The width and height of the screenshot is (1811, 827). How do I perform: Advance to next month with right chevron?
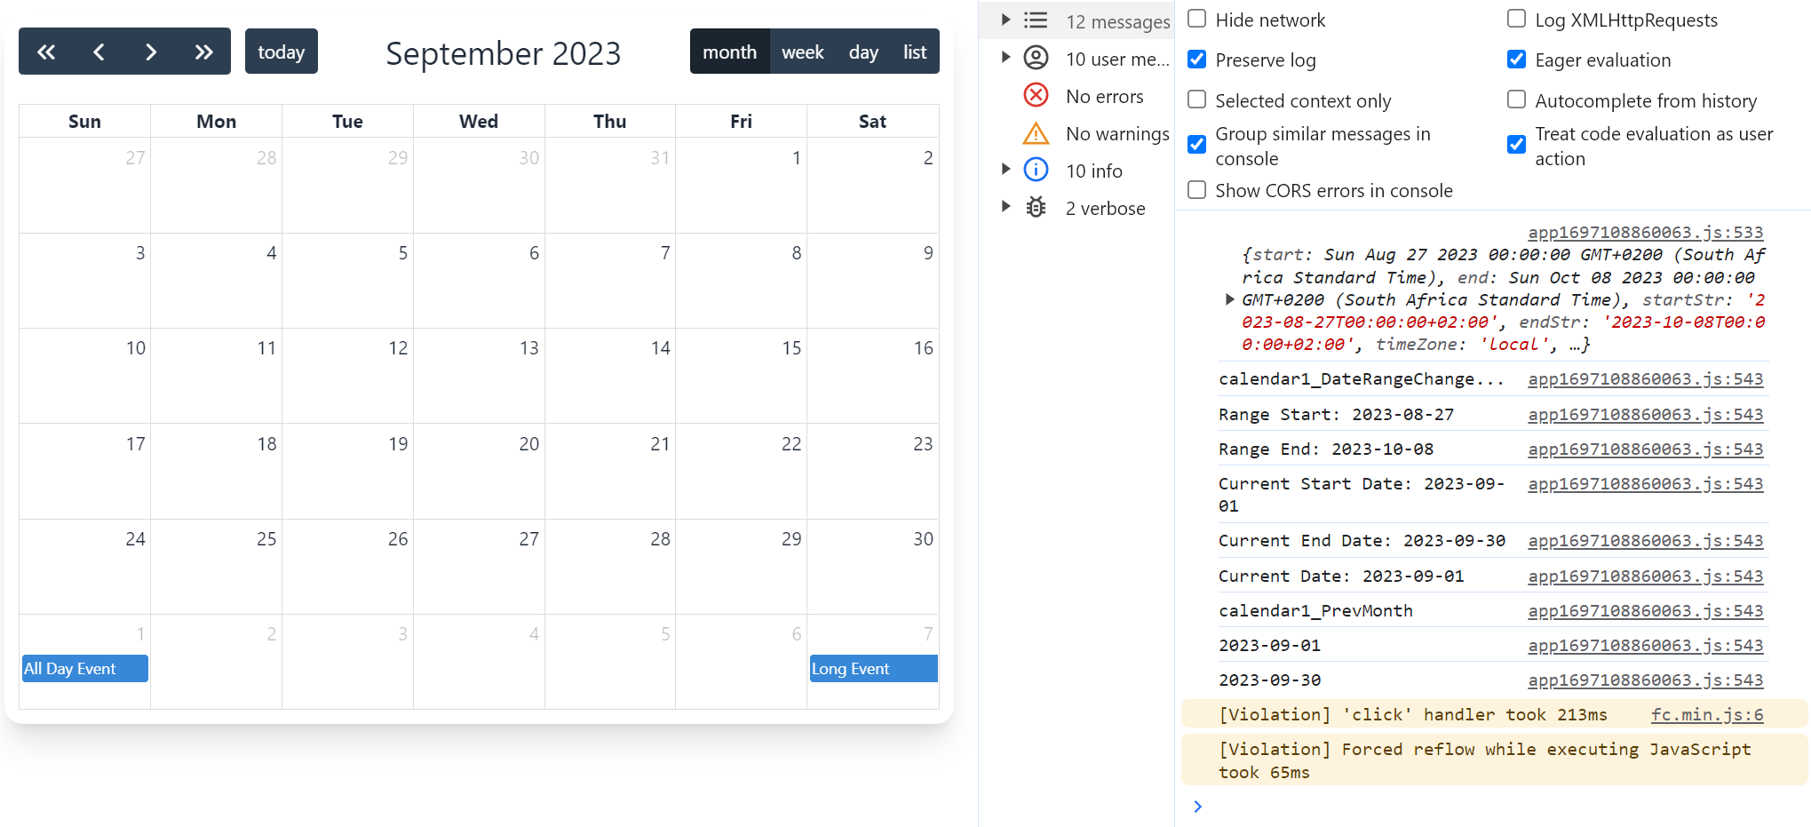tap(151, 52)
